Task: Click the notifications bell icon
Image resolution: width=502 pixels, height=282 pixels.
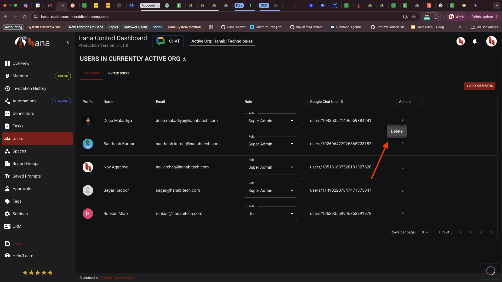Action: coord(475,41)
